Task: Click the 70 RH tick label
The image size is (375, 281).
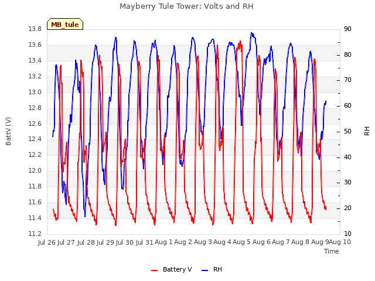Action: 347,80
